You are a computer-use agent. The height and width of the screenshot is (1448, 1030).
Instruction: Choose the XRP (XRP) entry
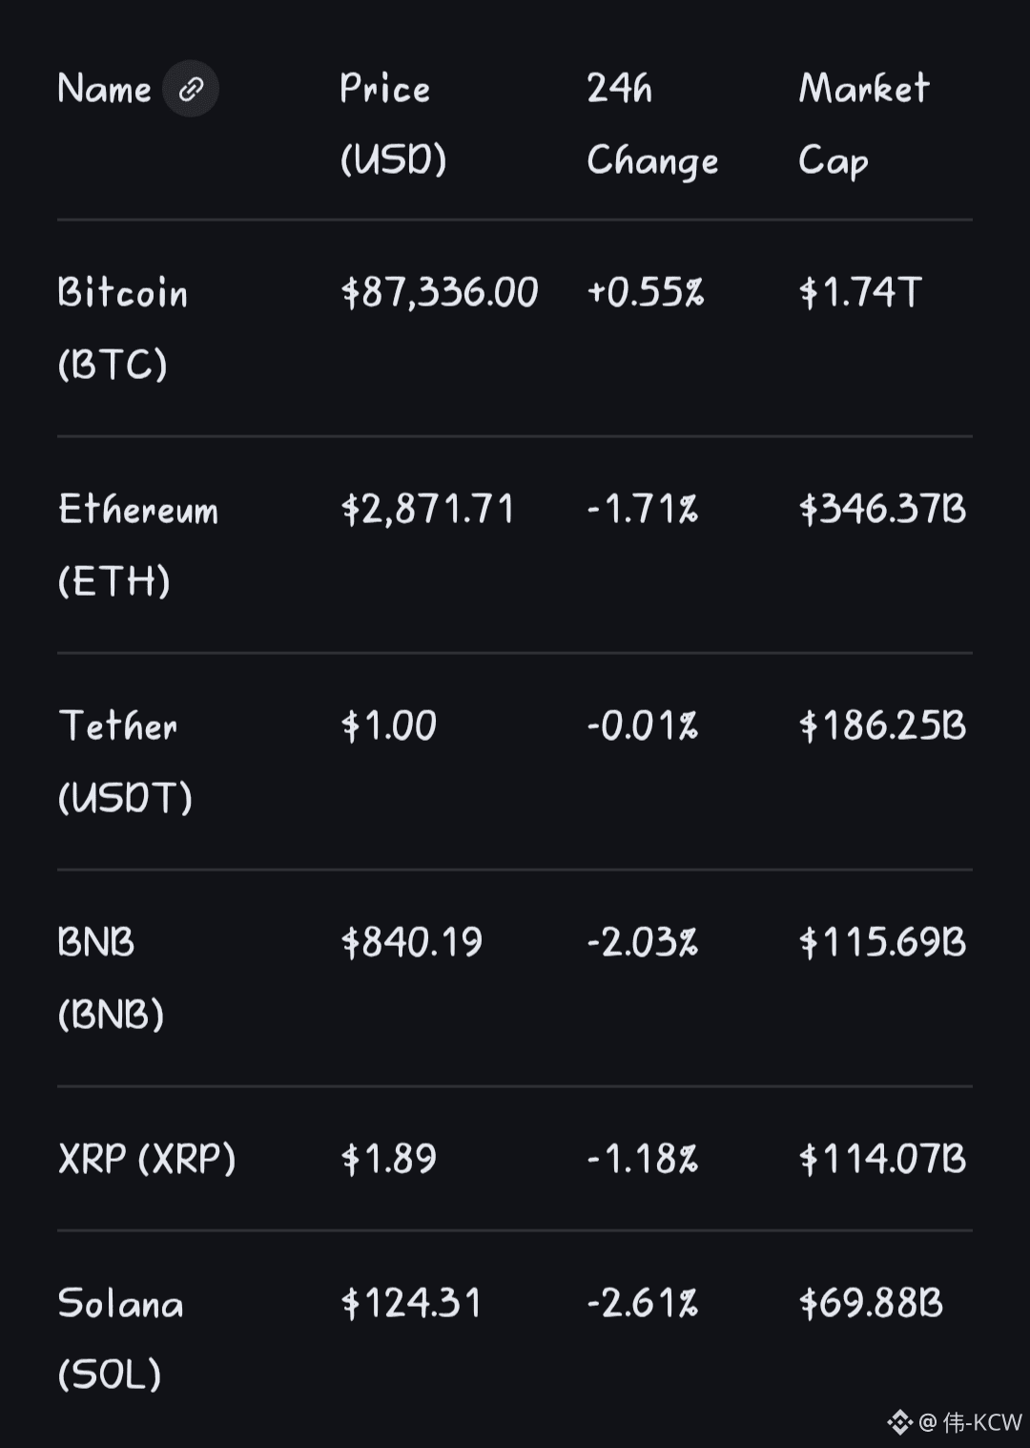[x=147, y=1159]
